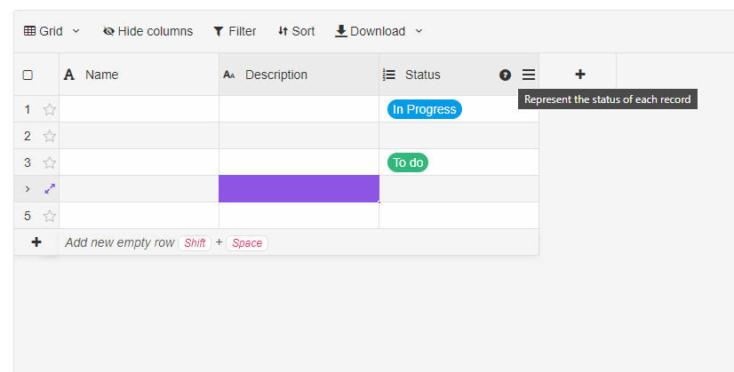Image resolution: width=734 pixels, height=372 pixels.
Task: Open the Filter options
Action: [235, 31]
